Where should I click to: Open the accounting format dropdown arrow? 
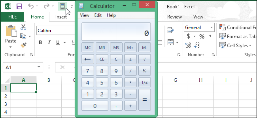click(195, 36)
